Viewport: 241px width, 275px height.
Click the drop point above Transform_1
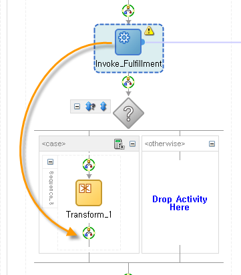pyautogui.click(x=89, y=165)
